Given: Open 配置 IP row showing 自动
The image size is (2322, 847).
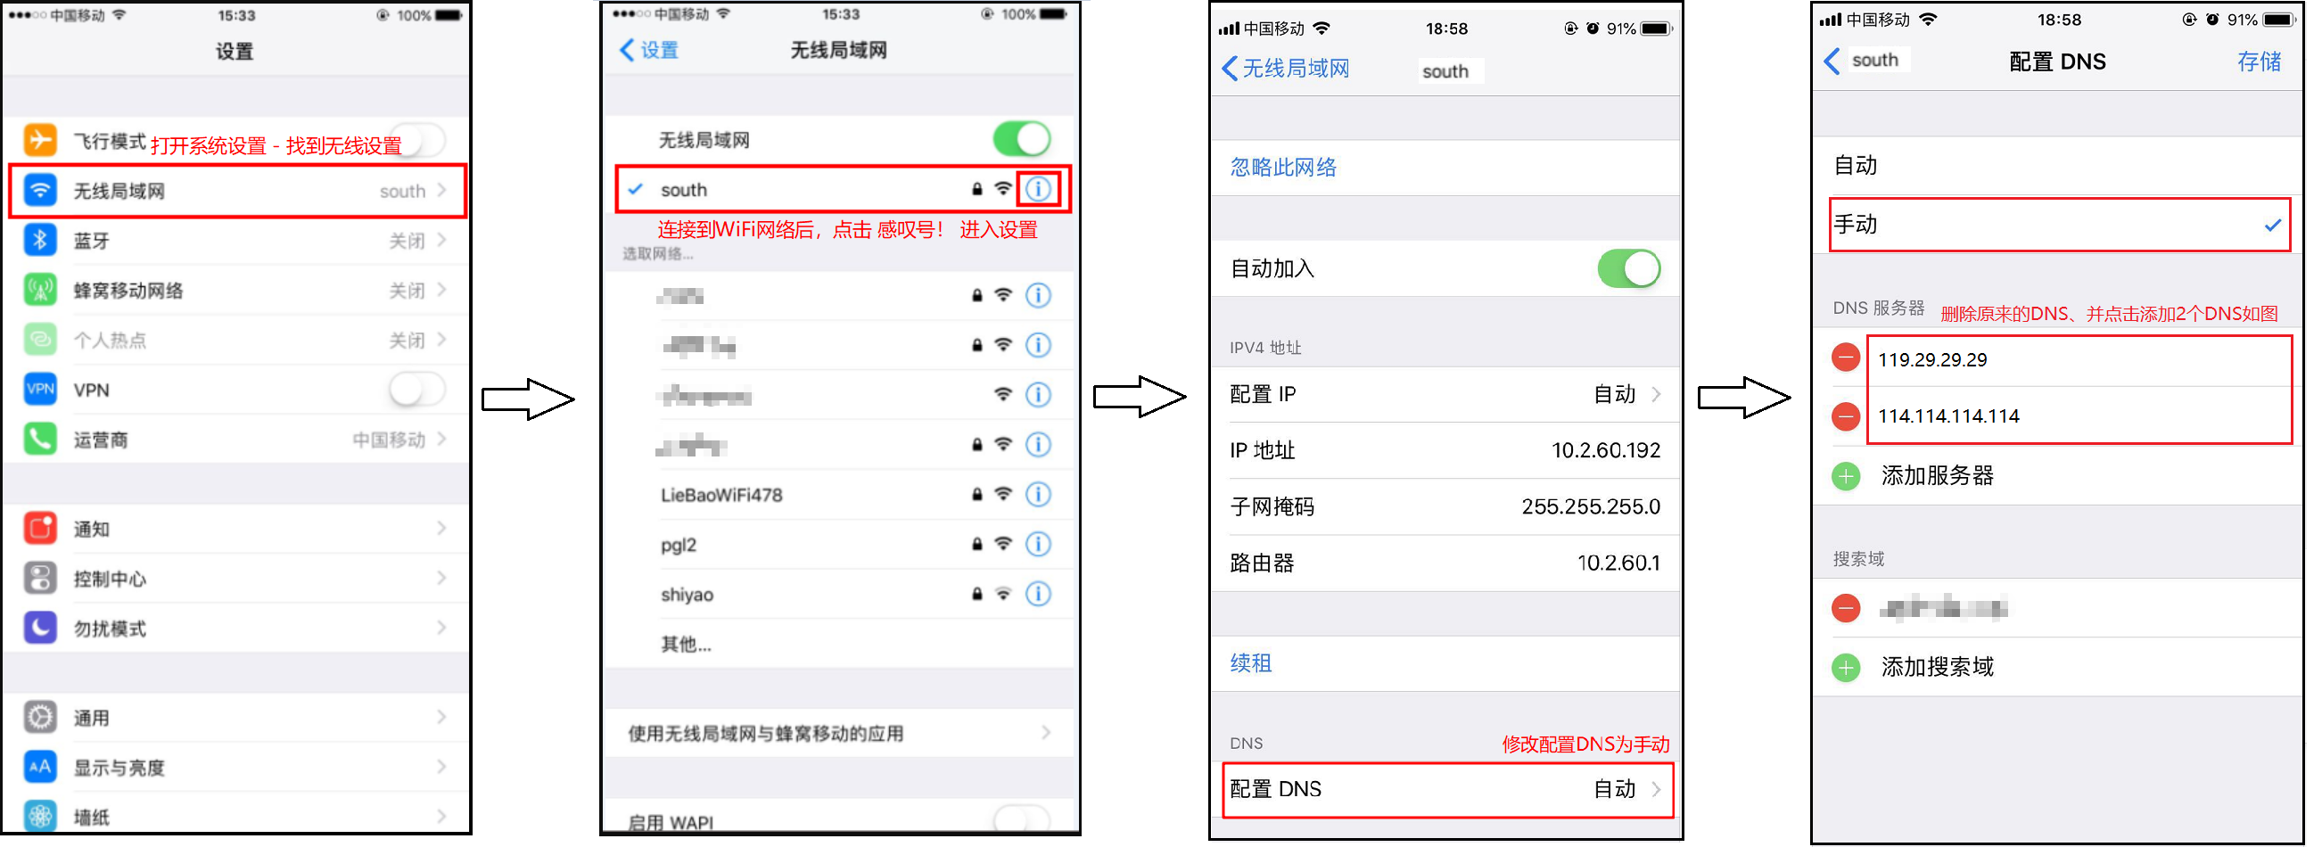Looking at the screenshot, I should (x=1445, y=395).
